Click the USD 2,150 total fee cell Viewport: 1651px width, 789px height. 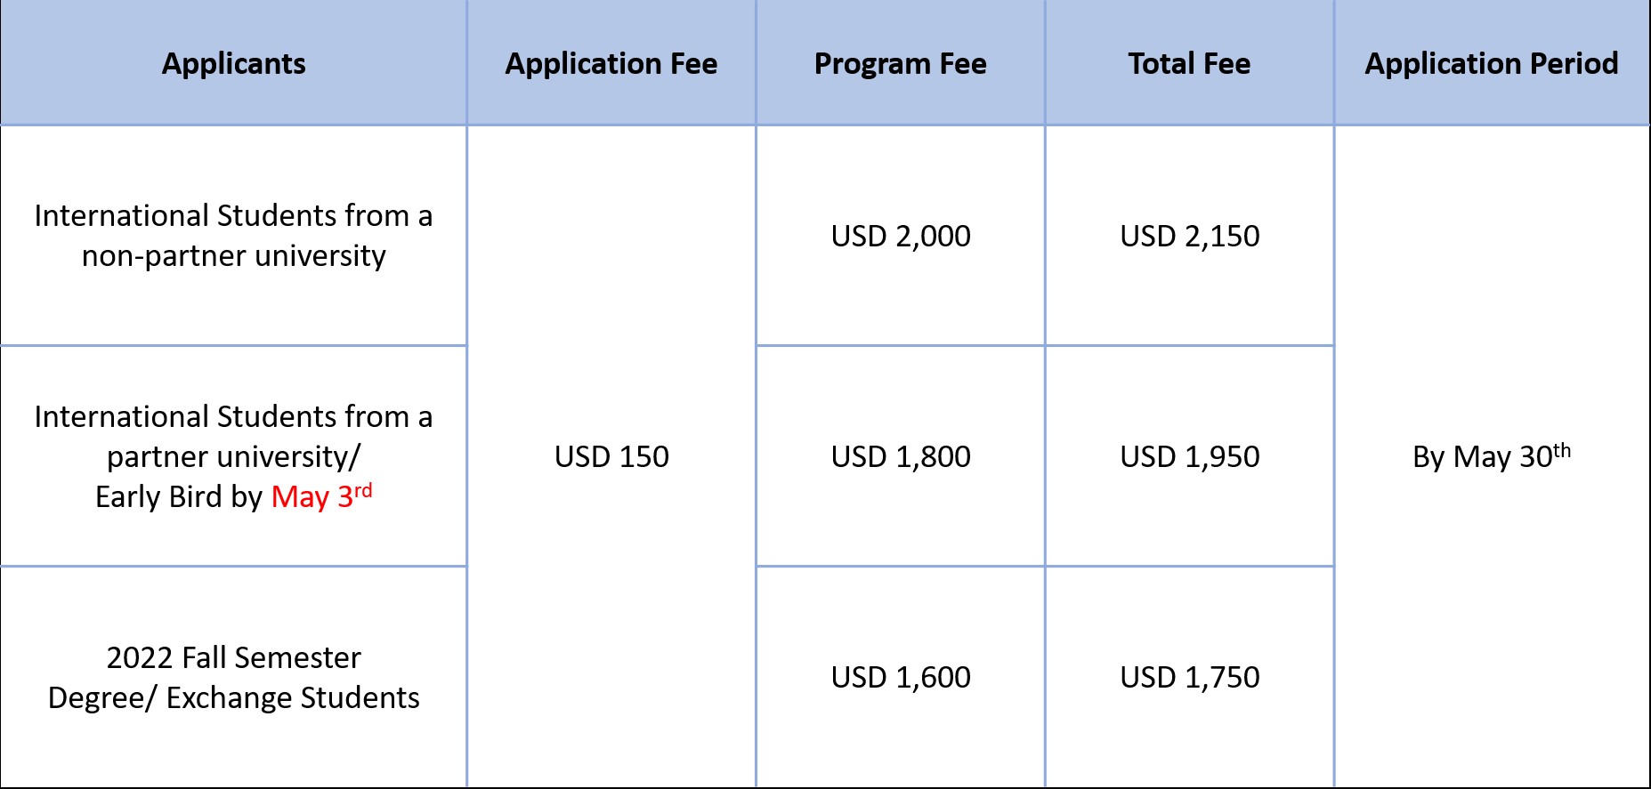pyautogui.click(x=1190, y=236)
